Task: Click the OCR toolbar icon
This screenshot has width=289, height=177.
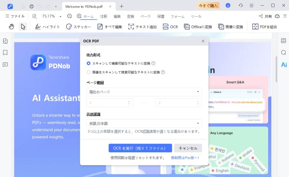Action: 170,27
